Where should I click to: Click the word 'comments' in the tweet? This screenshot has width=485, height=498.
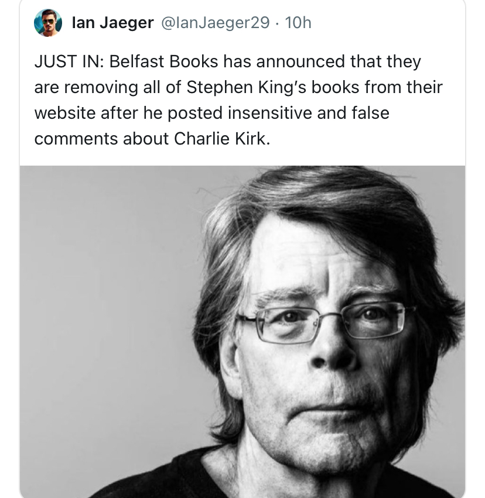pos(76,139)
